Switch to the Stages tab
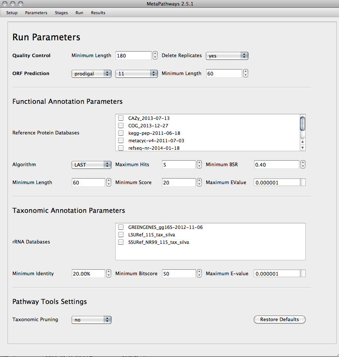Viewport: 339px width, 357px height. click(61, 12)
